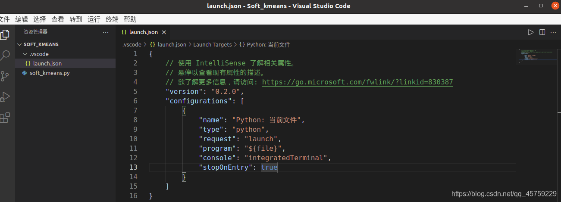Open the 运行 menu
Screen dimensions: 561x202
94,19
